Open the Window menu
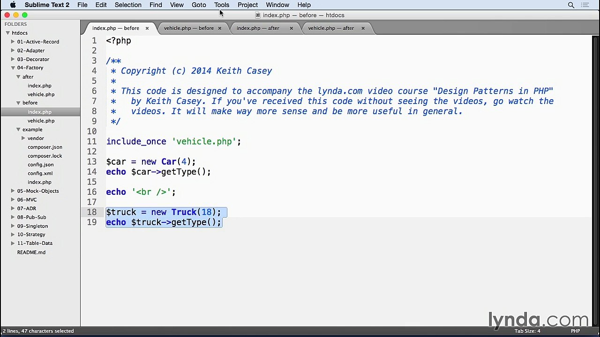The width and height of the screenshot is (600, 337). 277,5
